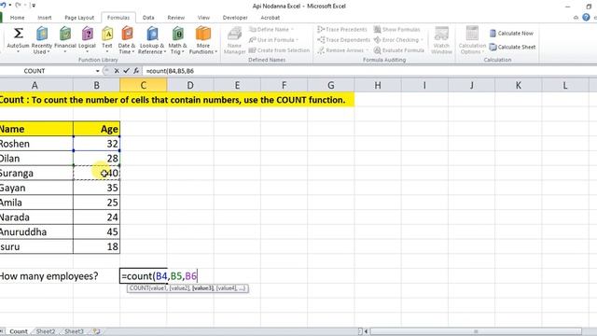
Task: Open Math & Trig functions
Action: coord(177,40)
